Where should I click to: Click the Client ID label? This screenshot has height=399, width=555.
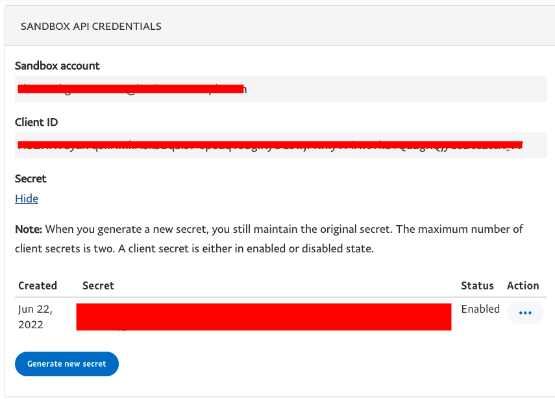[36, 122]
